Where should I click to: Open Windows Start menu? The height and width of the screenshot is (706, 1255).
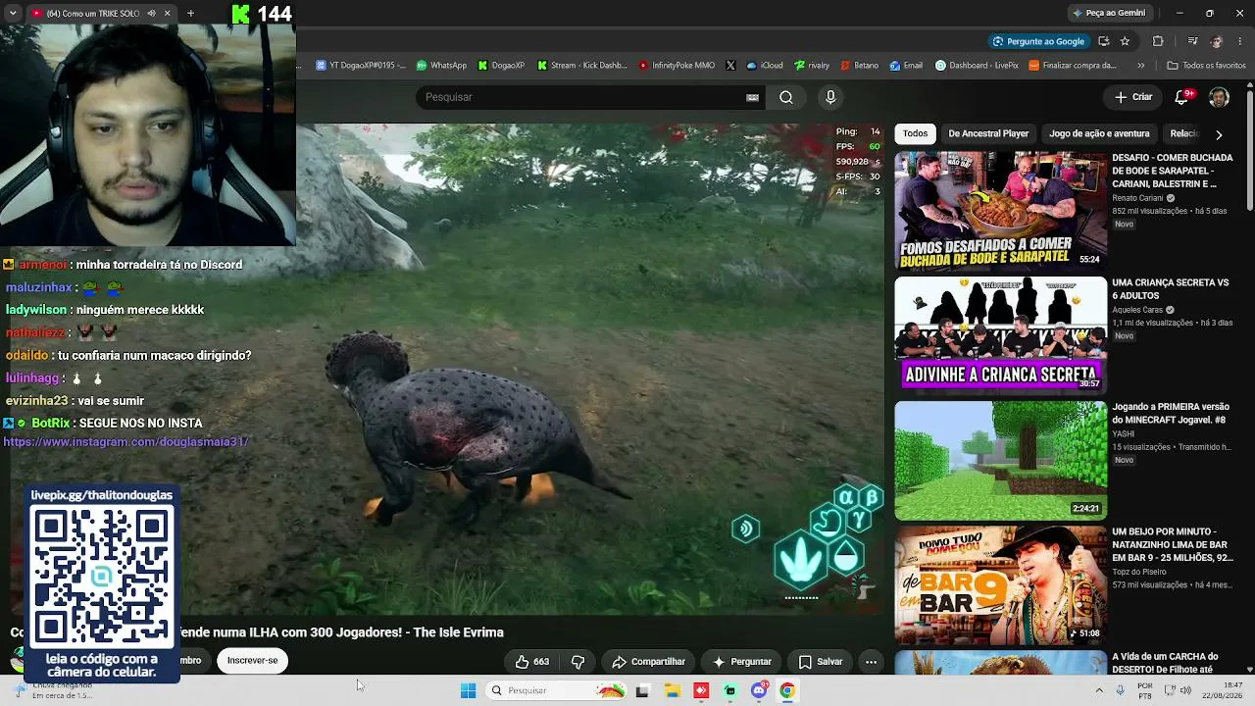pos(469,690)
